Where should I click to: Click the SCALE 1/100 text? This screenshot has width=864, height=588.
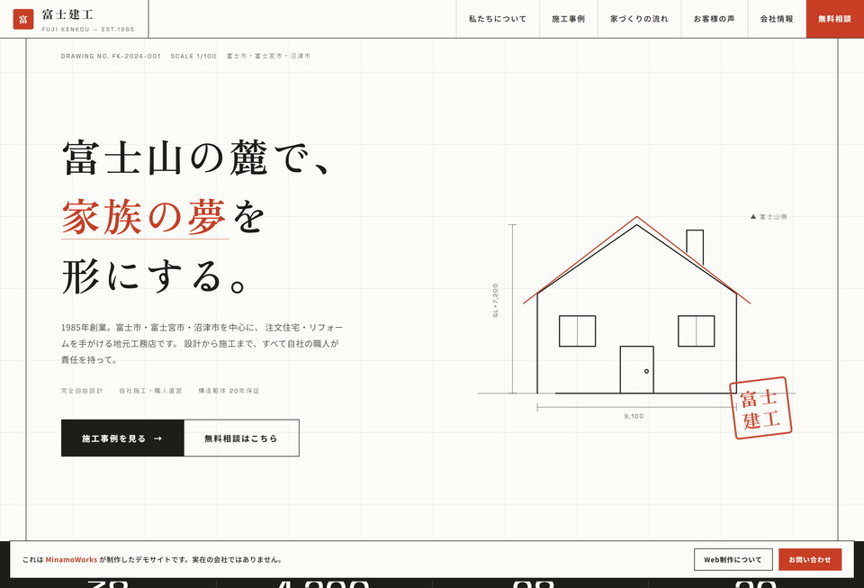tap(193, 56)
